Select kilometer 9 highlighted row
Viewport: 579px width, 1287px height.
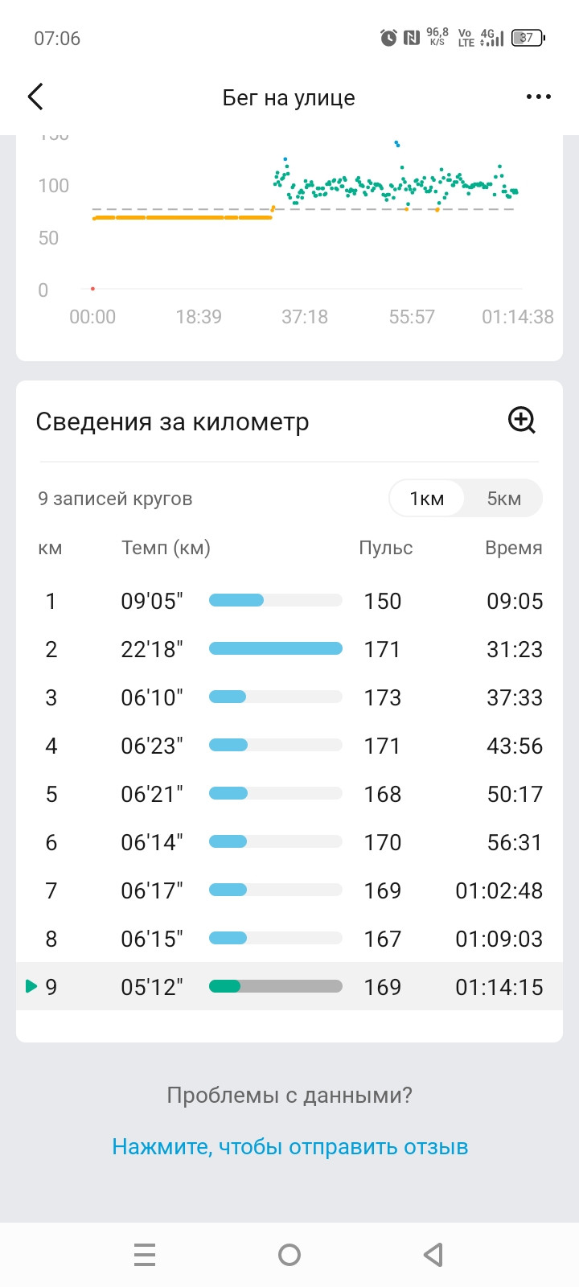click(289, 987)
